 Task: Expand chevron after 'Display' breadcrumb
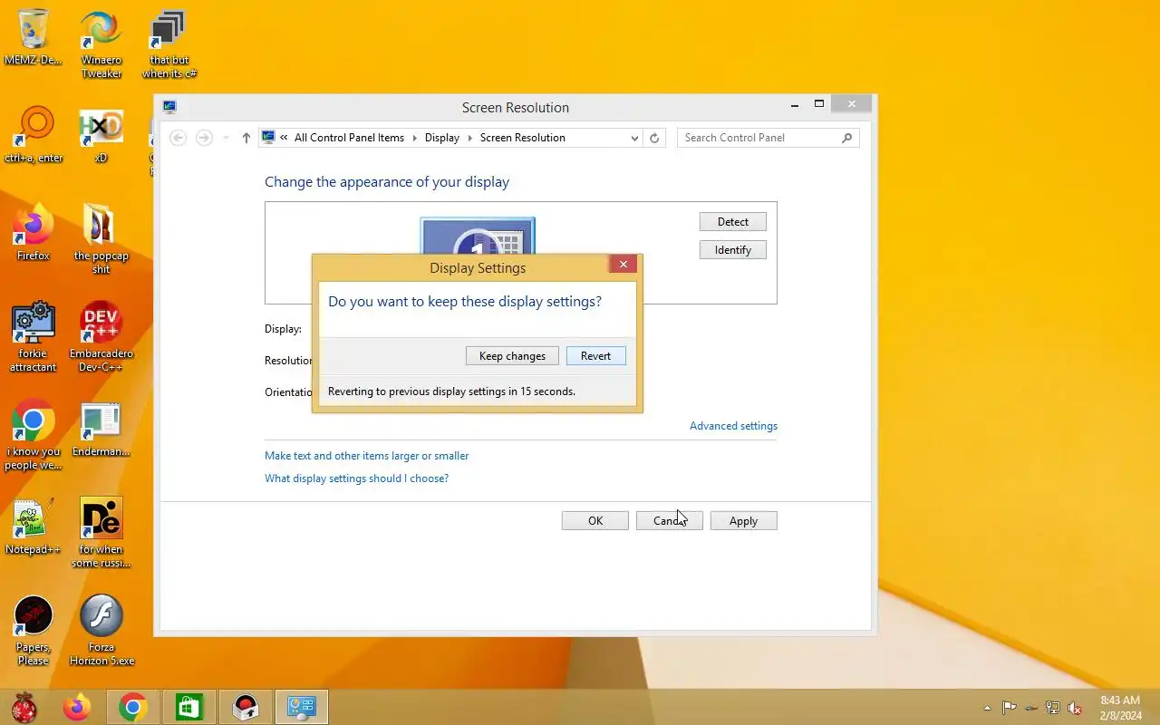pyautogui.click(x=470, y=138)
